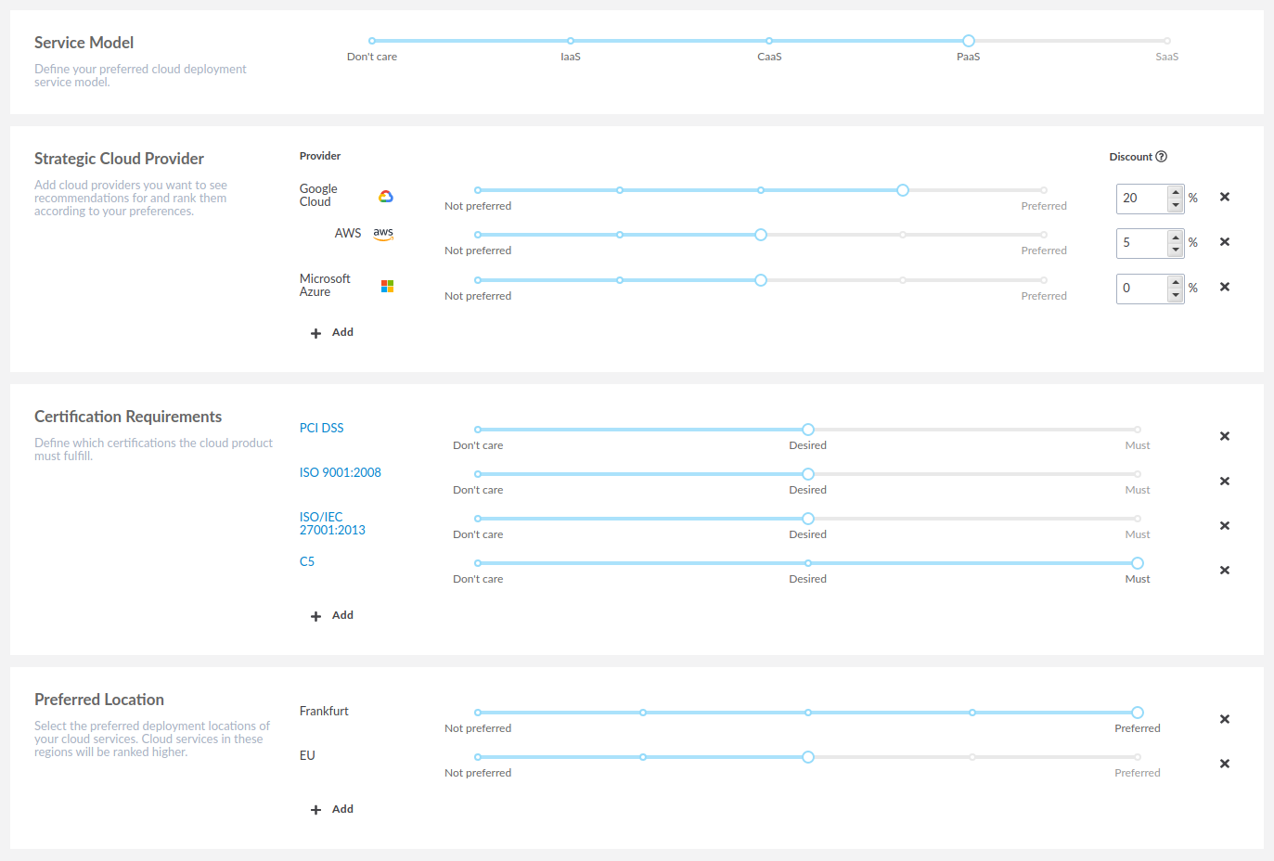This screenshot has width=1274, height=861.
Task: Set Service Model slider to IaaS
Action: click(571, 41)
